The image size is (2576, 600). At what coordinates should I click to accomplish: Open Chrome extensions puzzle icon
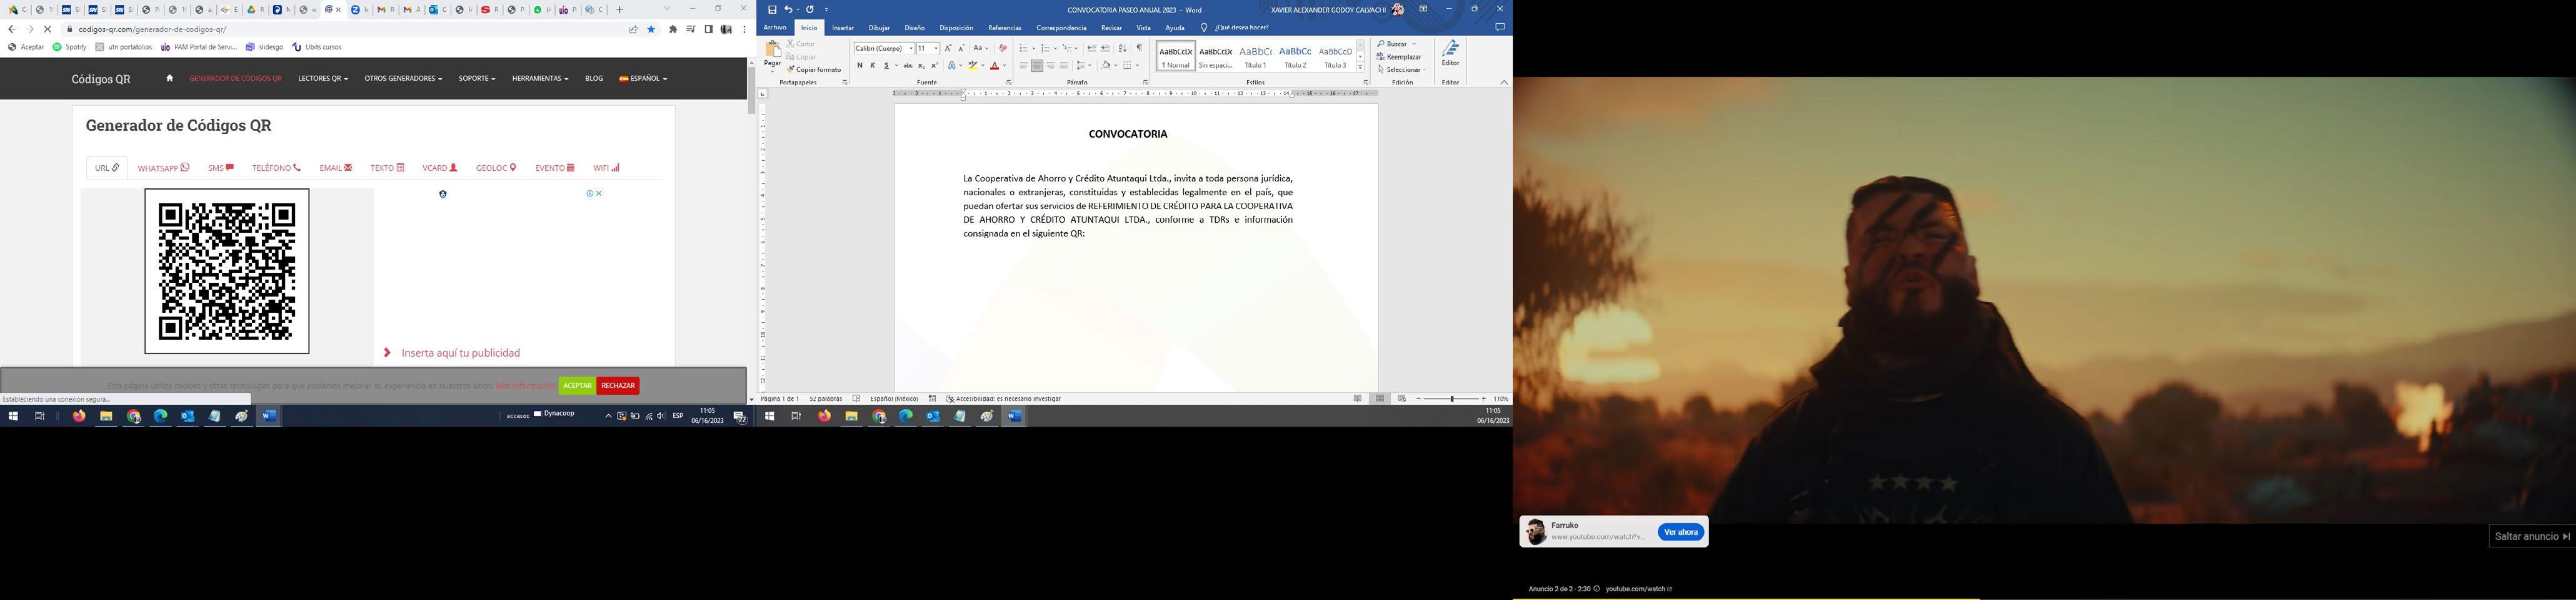coord(673,30)
